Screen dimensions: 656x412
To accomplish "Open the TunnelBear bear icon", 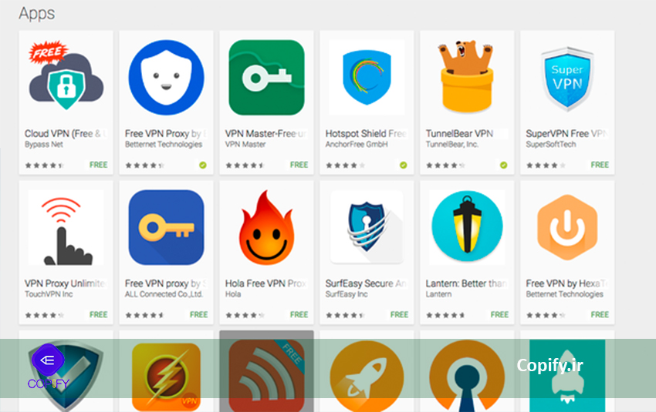I will [467, 76].
